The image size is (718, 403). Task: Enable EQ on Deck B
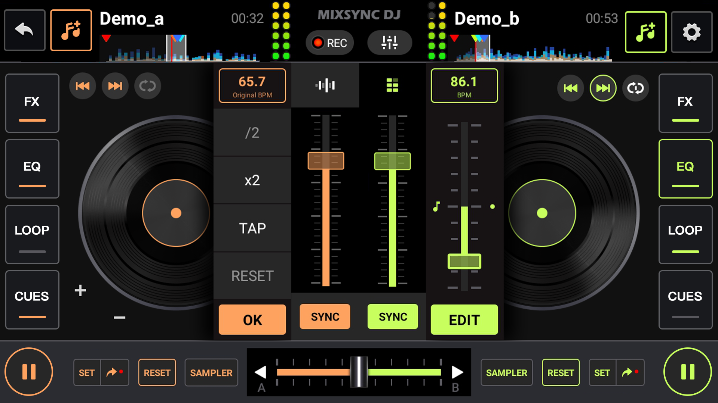685,169
